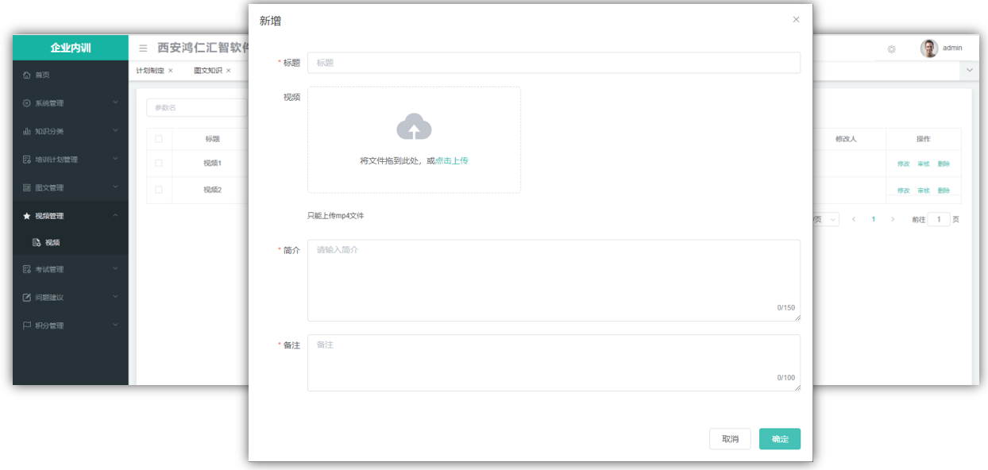Click the 问题建议 edit icon
This screenshot has width=988, height=470.
point(27,298)
